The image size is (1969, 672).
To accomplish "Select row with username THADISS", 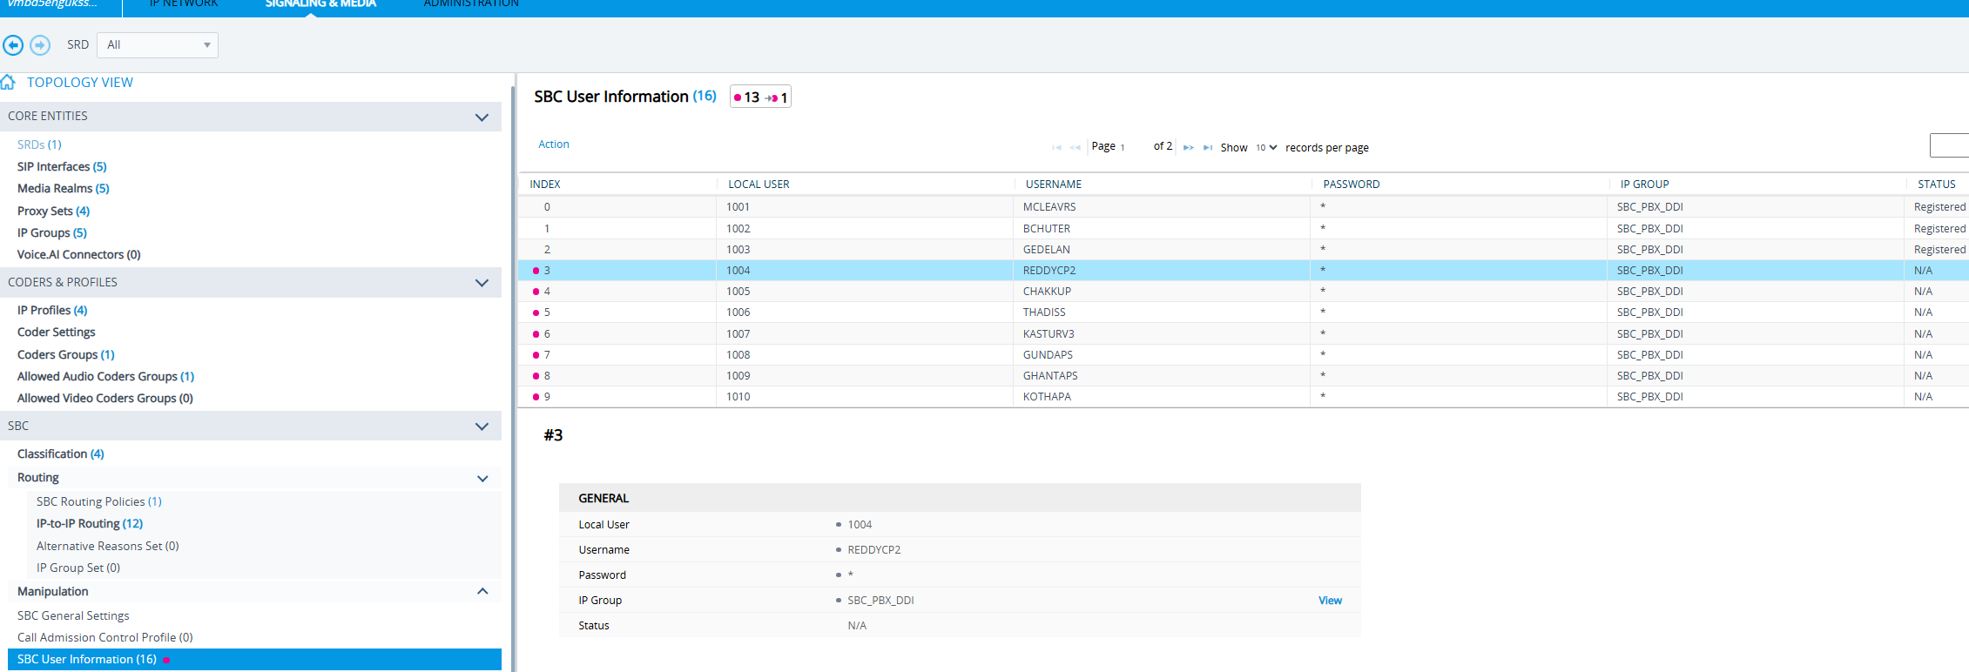I will [1244, 312].
